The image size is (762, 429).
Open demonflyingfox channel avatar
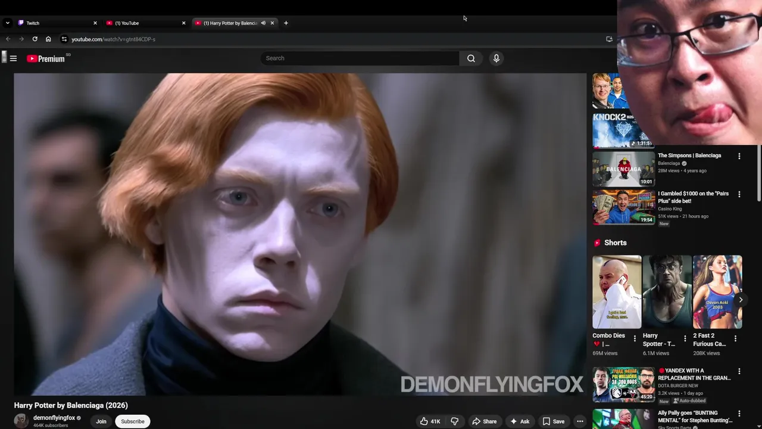[21, 421]
